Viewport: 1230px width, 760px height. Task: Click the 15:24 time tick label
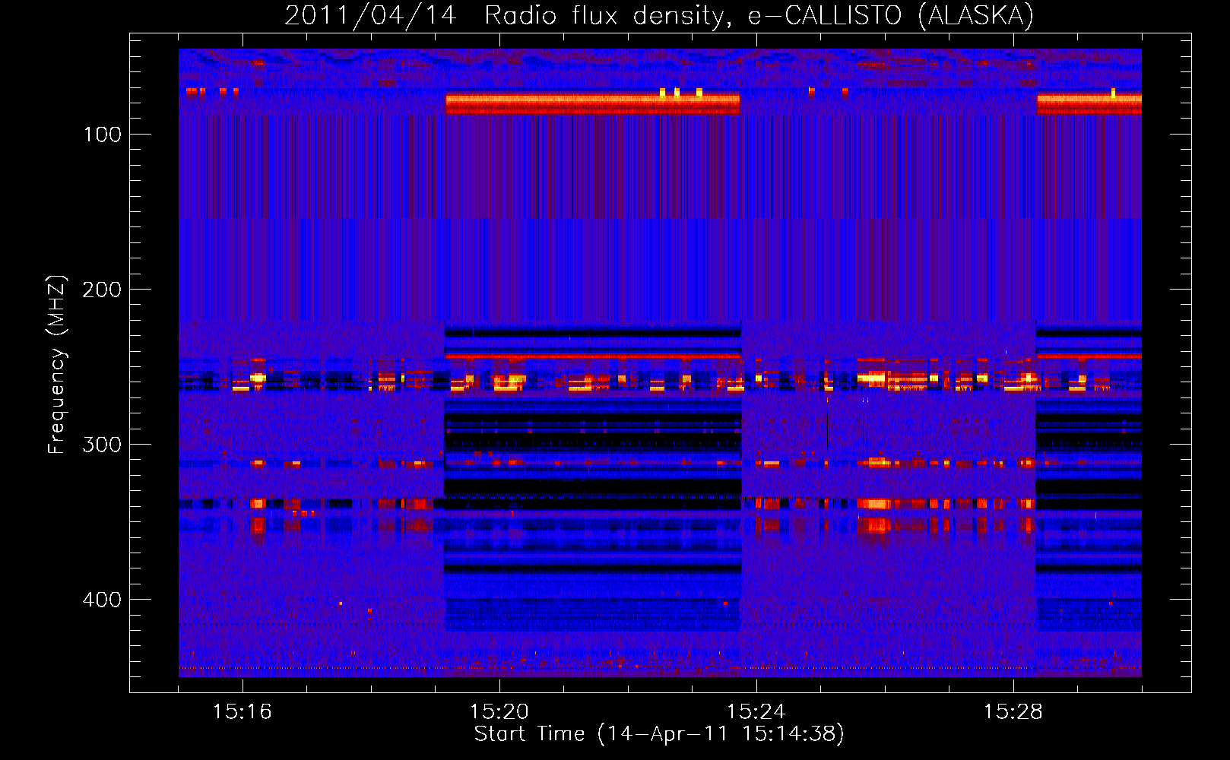coord(756,712)
